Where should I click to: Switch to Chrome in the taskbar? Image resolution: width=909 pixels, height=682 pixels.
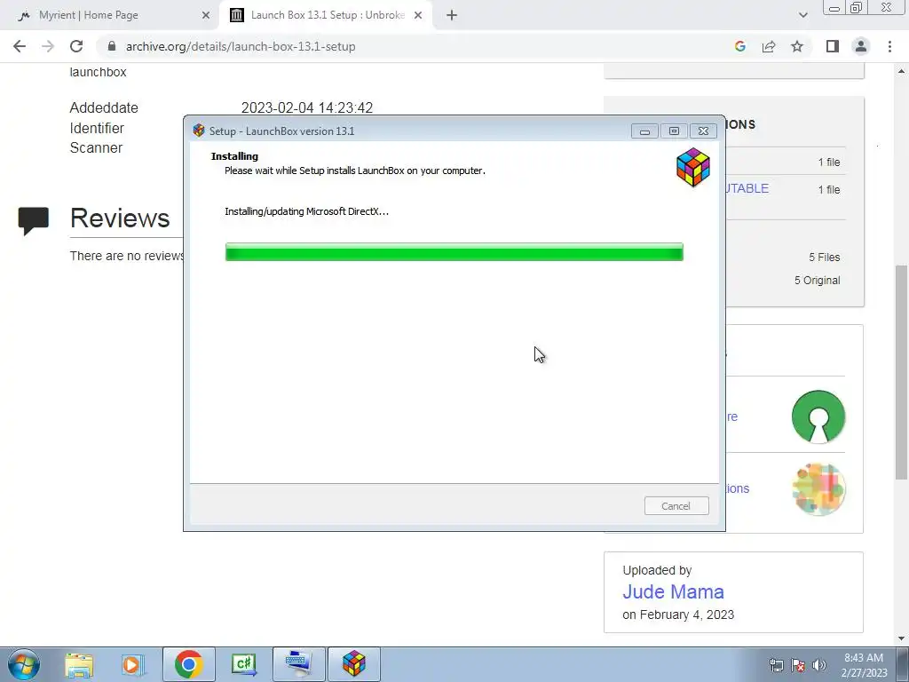coord(188,664)
